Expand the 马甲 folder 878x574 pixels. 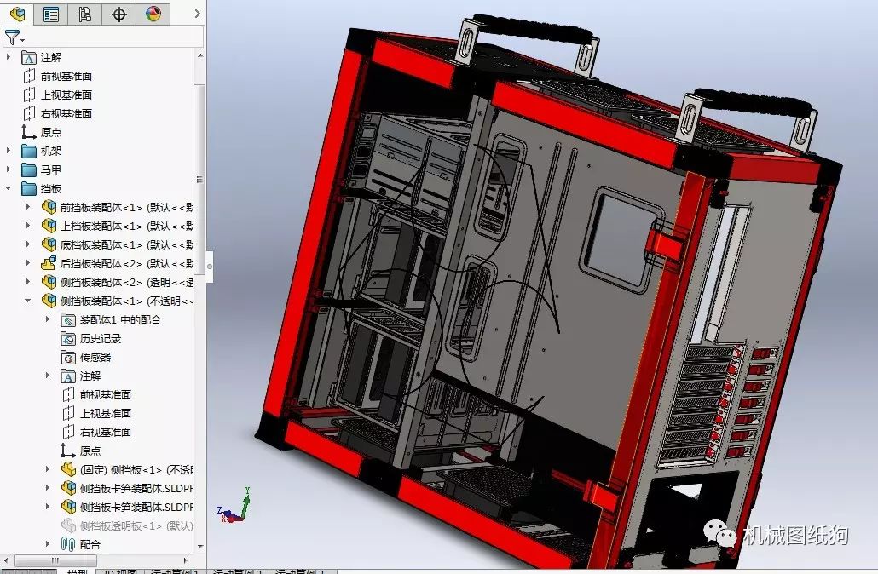point(9,169)
